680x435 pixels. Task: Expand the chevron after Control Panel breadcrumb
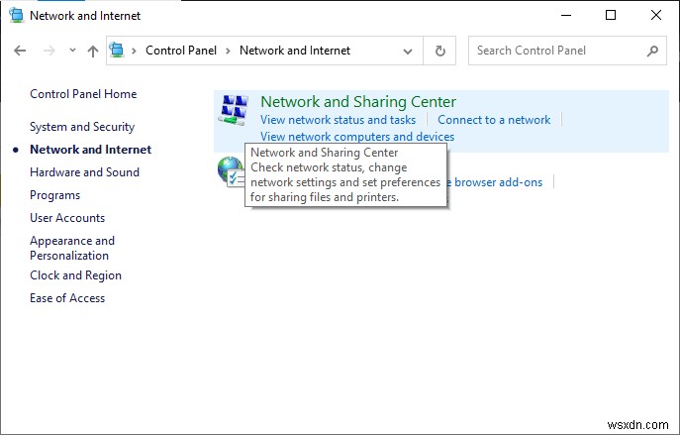[x=228, y=51]
